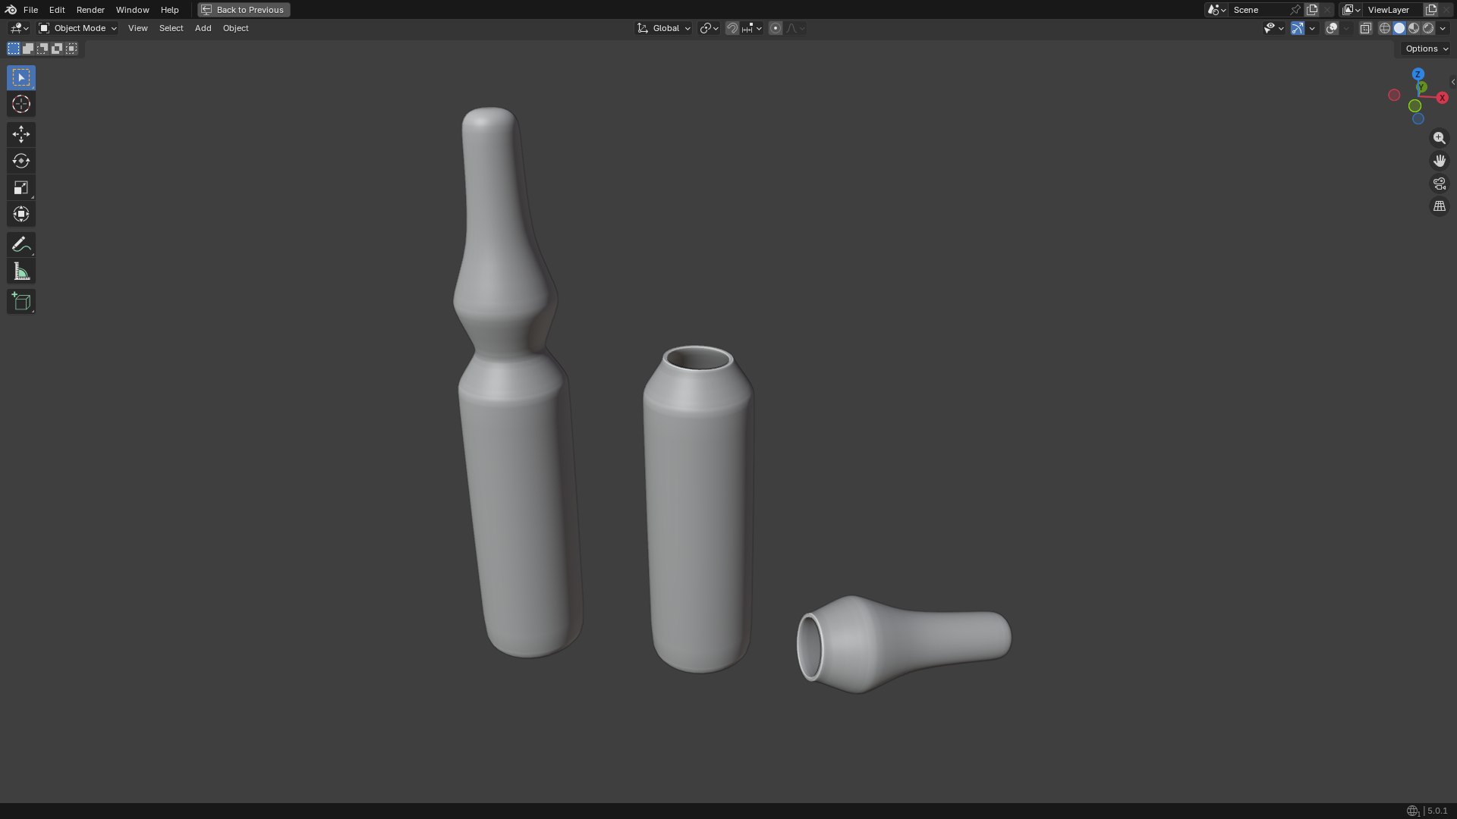Open the File menu
The height and width of the screenshot is (819, 1457).
point(30,10)
